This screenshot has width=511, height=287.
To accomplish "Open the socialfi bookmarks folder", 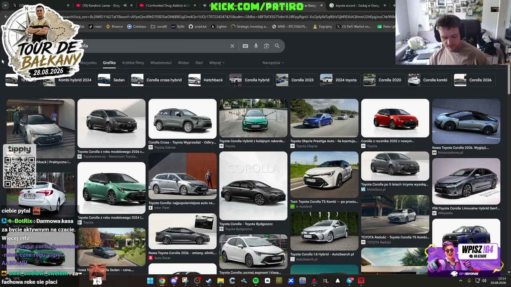I will tap(159, 27).
